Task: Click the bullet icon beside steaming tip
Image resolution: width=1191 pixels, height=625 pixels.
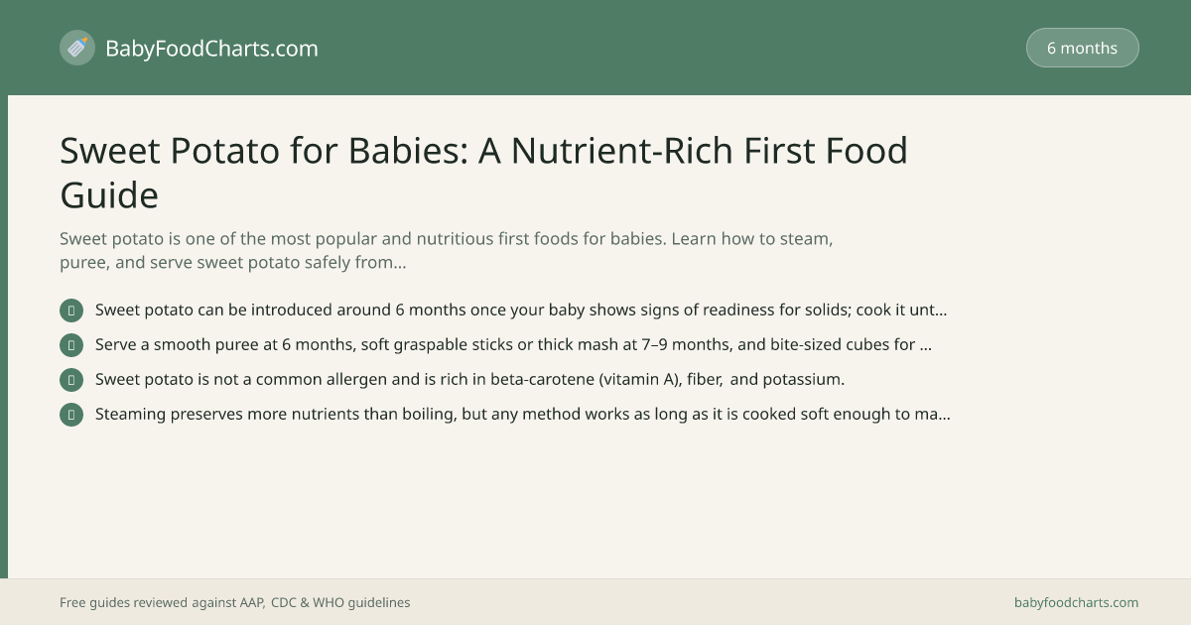Action: (71, 415)
